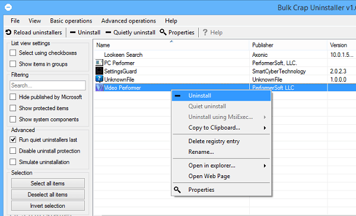Click the SettingsGuard app icon
Viewport: 356px width, 216px height.
tap(99, 71)
